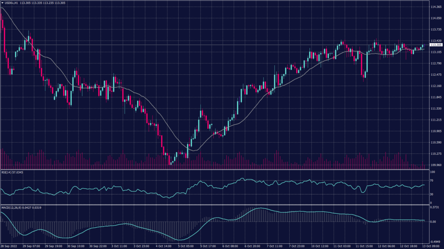This screenshot has width=444, height=249.
Task: Click the MACD zero level value 0.00
Action: pos(433,221)
